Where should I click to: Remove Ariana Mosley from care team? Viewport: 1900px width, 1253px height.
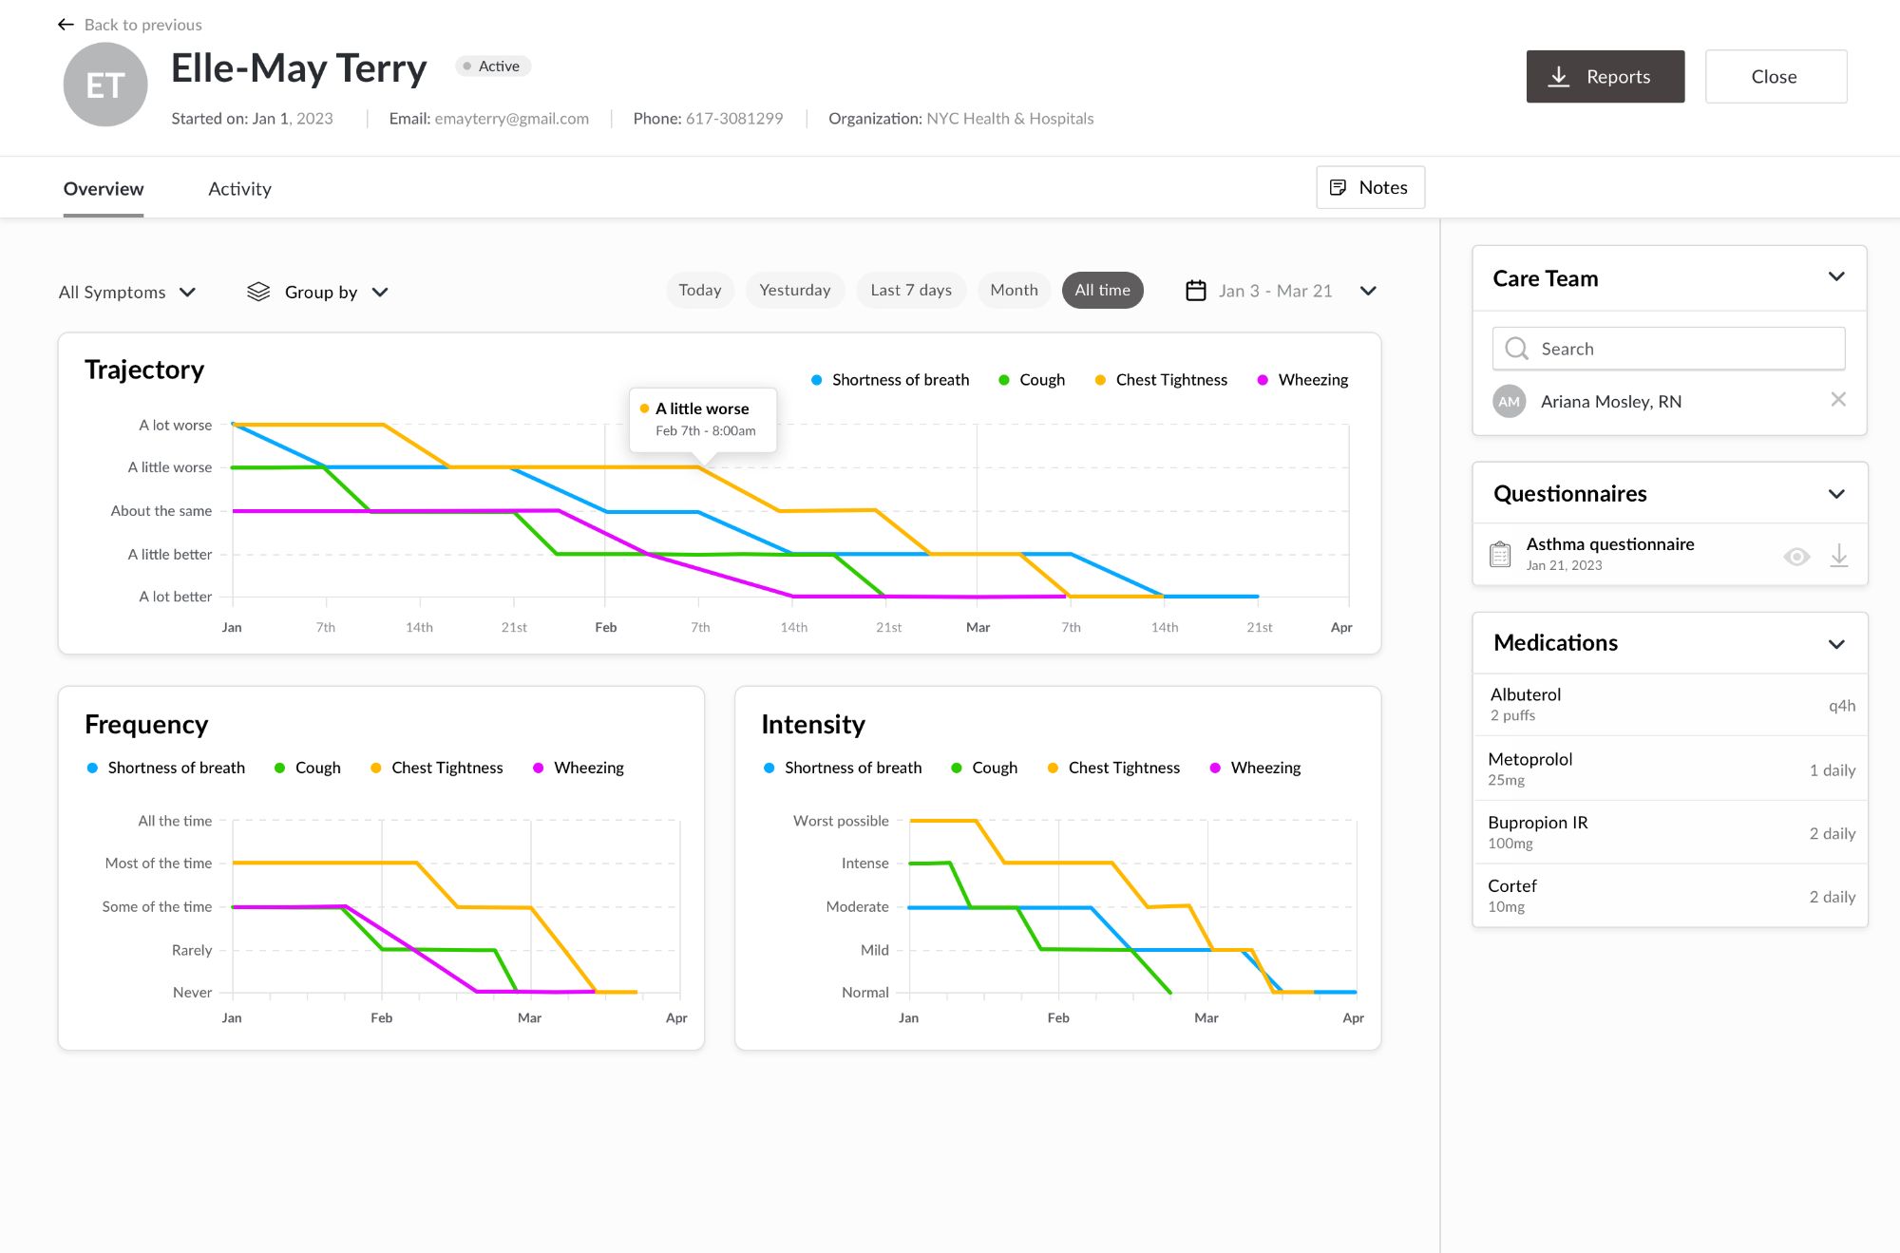1838,400
